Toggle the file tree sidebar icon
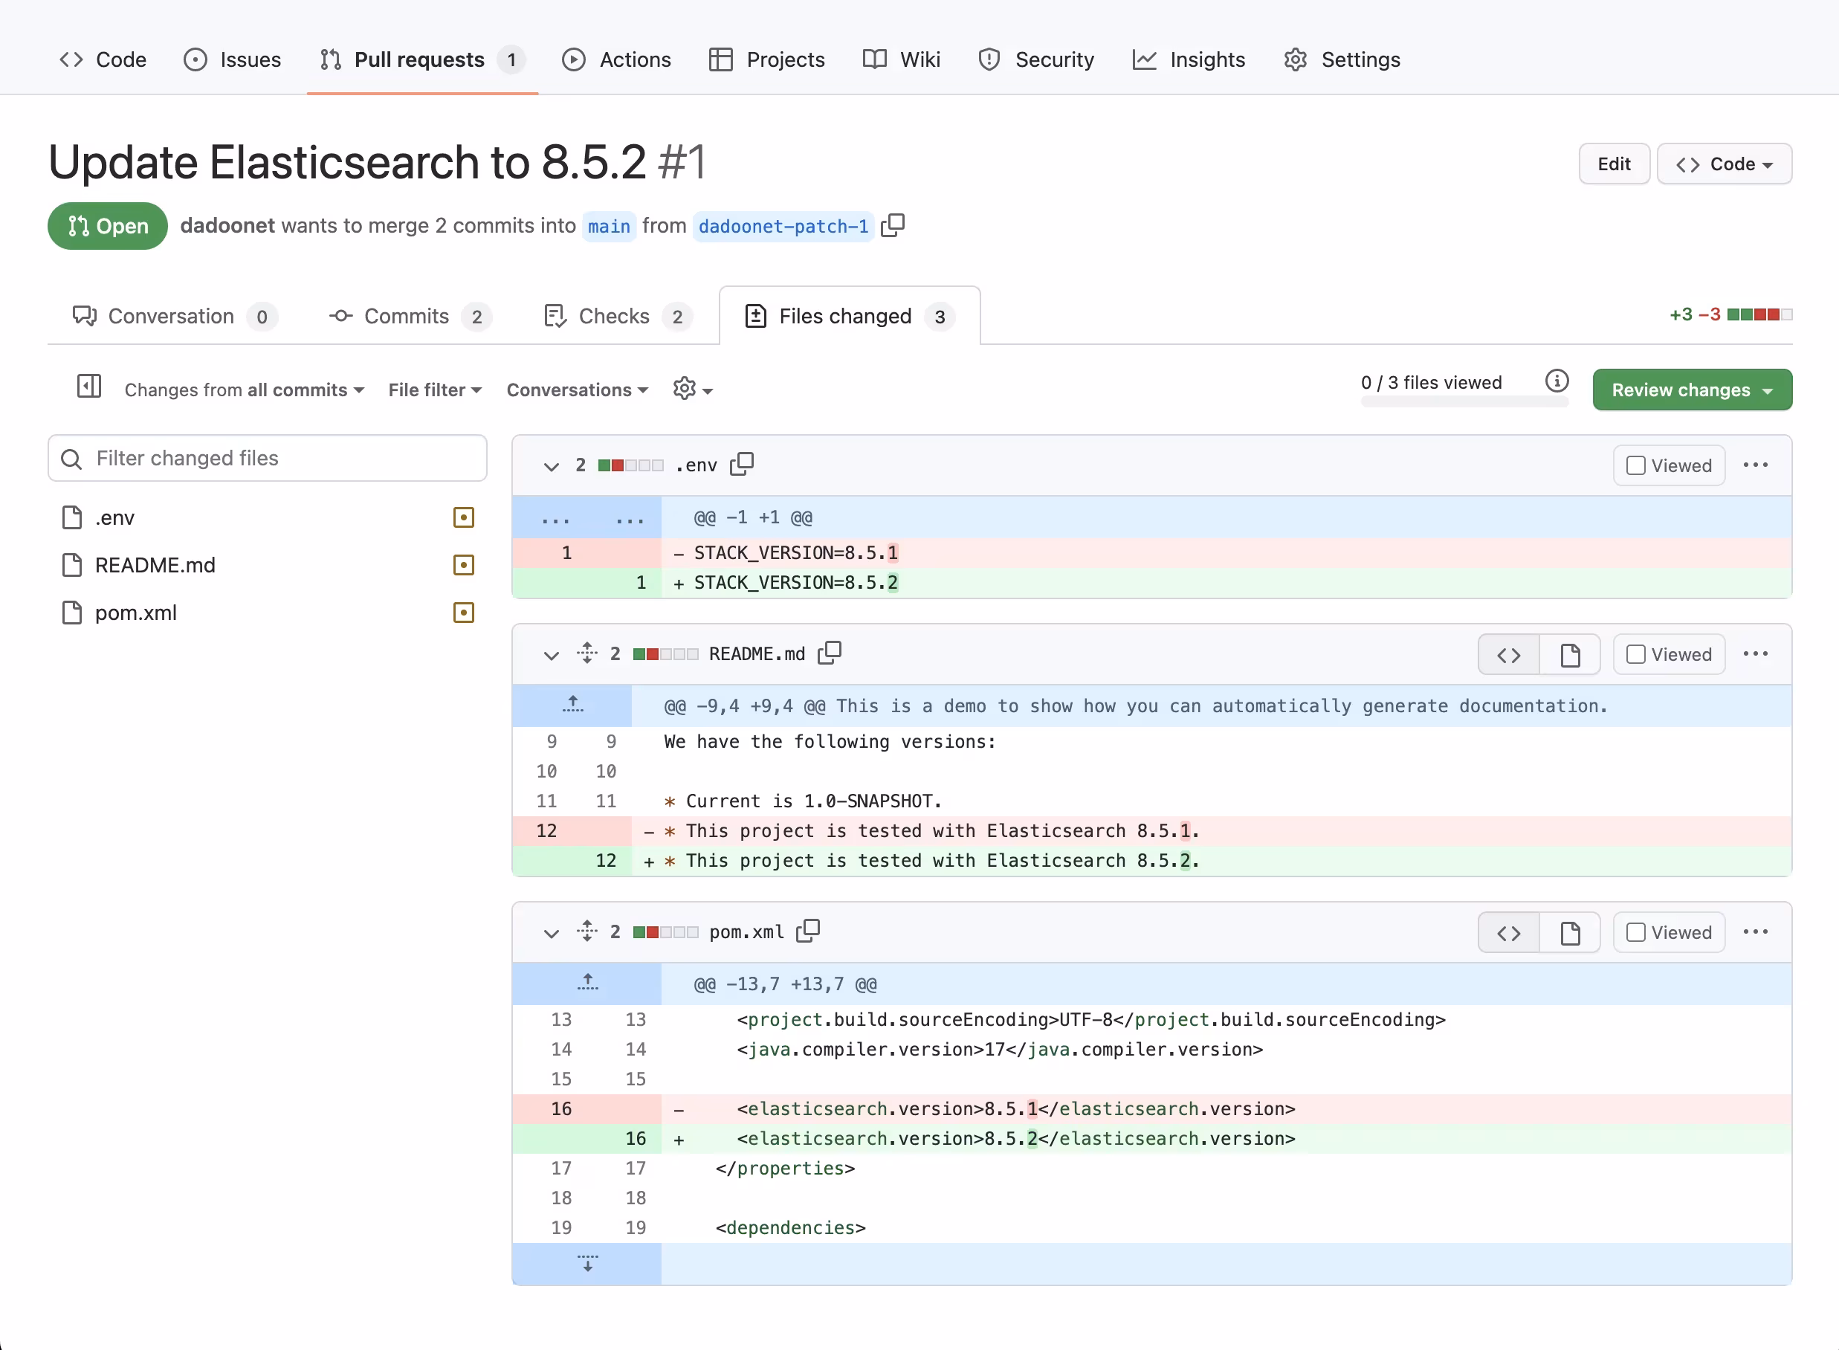The height and width of the screenshot is (1350, 1839). 89,387
